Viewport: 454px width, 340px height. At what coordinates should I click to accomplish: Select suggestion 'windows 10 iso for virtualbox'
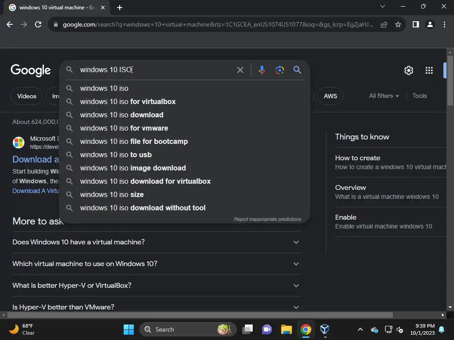184,101
